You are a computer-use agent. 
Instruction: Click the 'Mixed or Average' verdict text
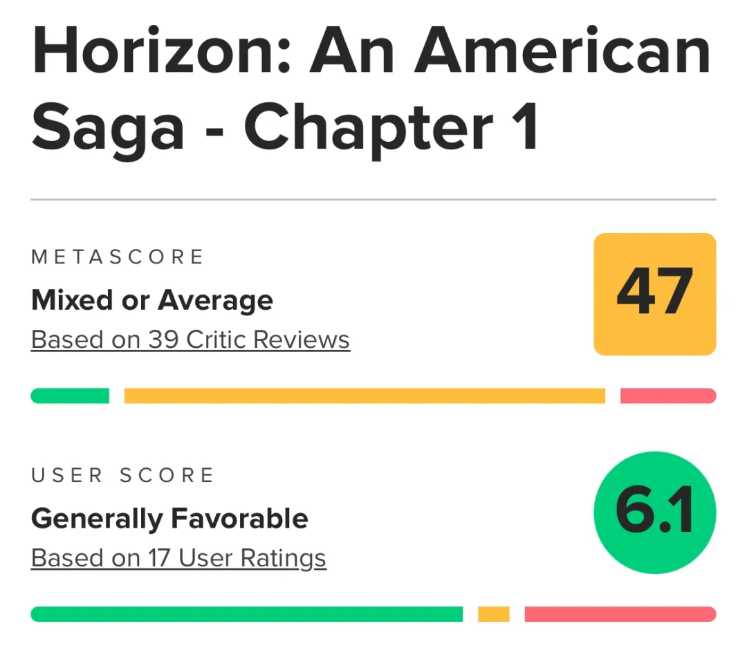coord(152,300)
